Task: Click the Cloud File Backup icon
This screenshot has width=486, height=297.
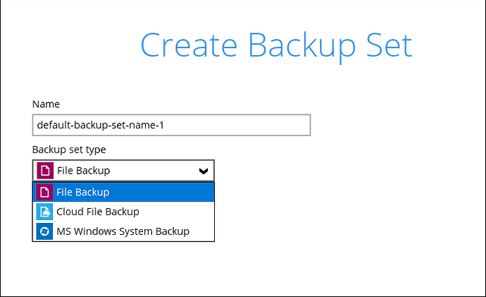Action: [x=44, y=212]
